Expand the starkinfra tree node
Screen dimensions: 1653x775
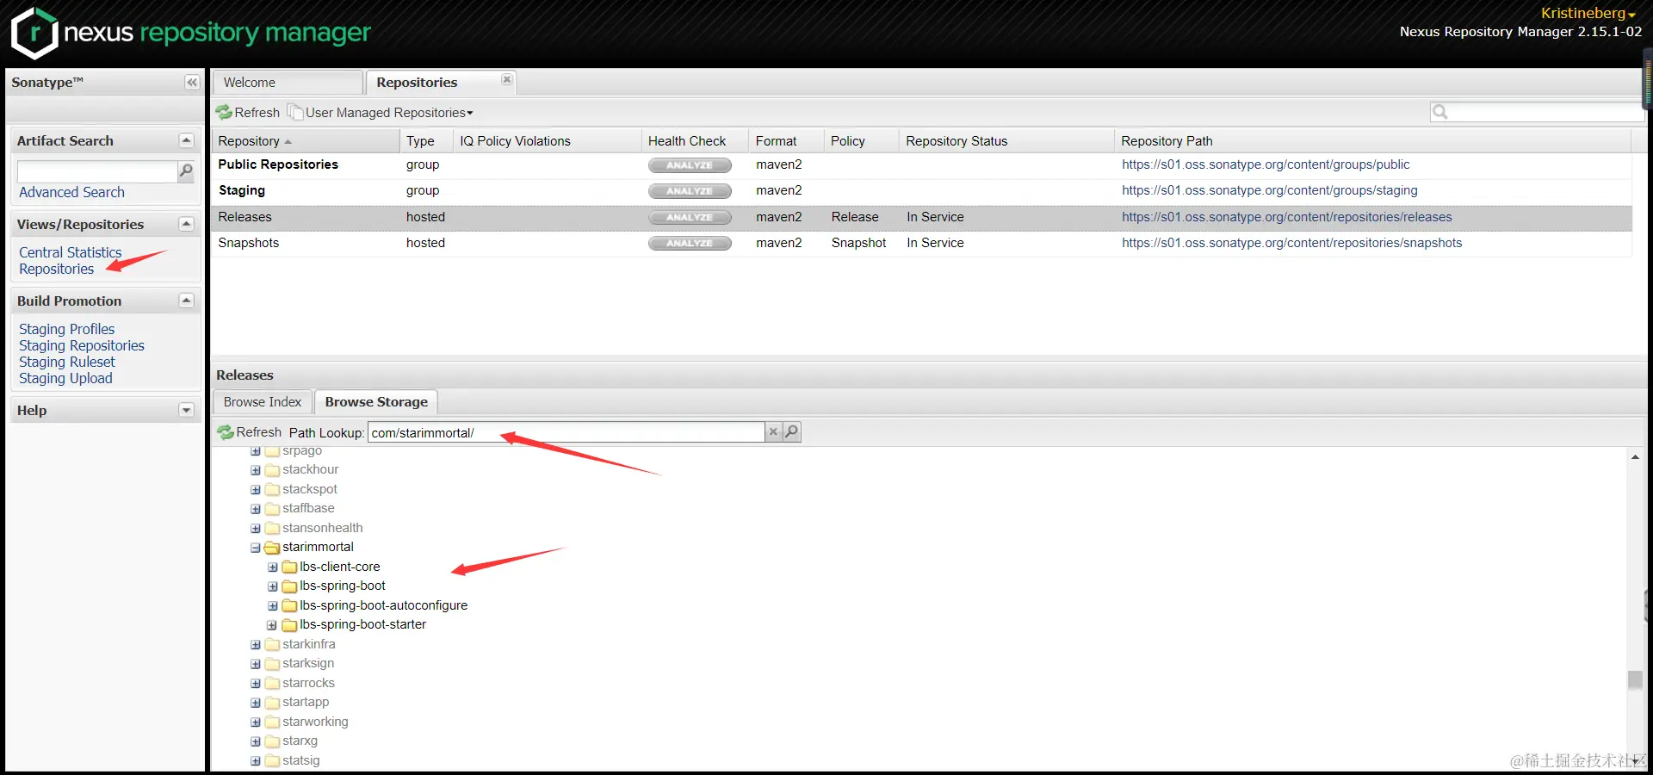(x=256, y=645)
